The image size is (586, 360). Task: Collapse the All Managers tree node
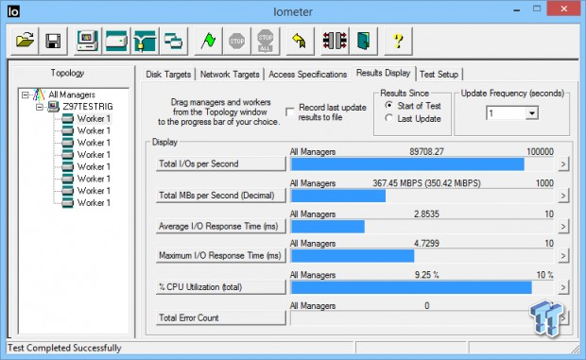(x=25, y=94)
